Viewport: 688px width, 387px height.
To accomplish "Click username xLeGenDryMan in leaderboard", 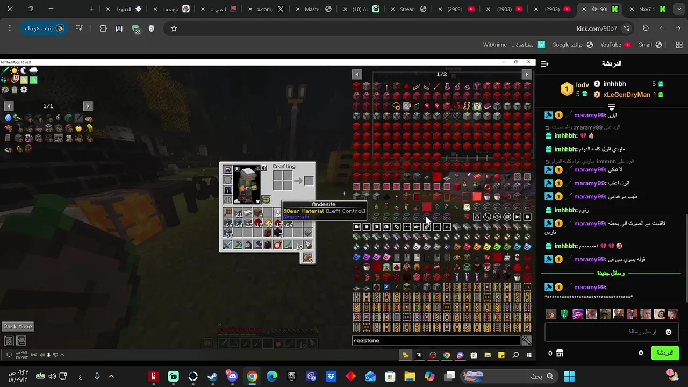I will click(x=627, y=95).
